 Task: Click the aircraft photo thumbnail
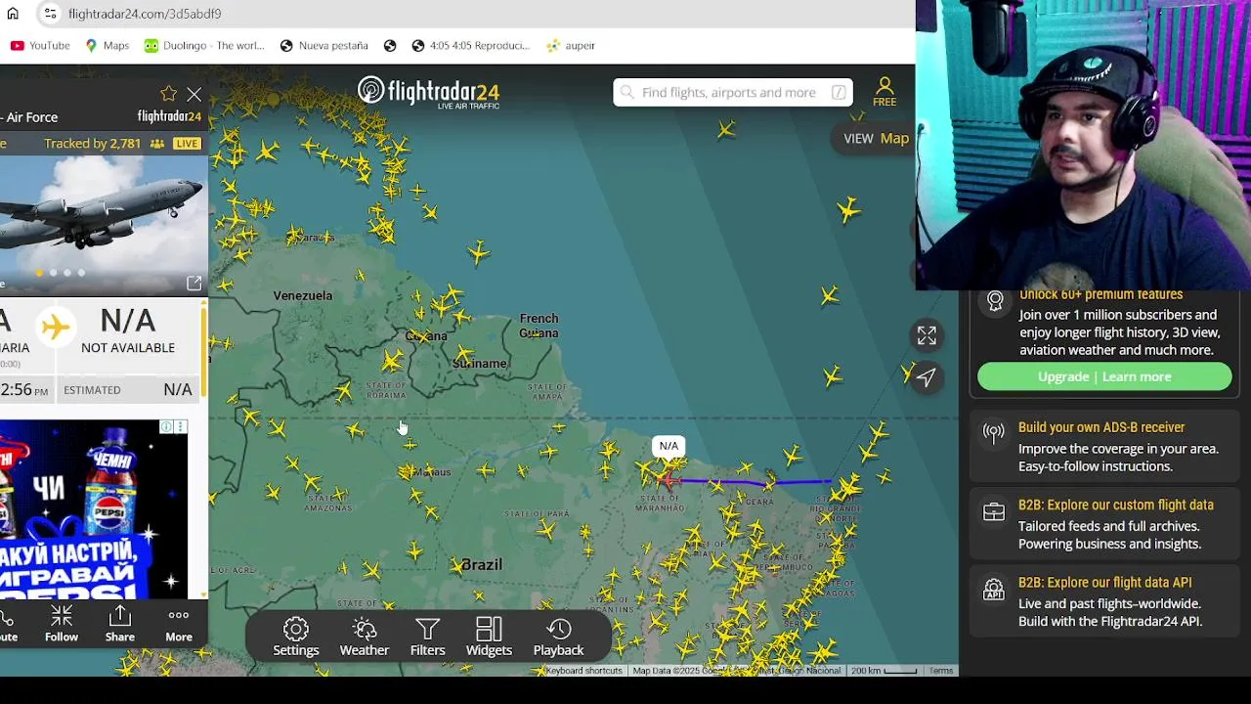click(x=104, y=225)
